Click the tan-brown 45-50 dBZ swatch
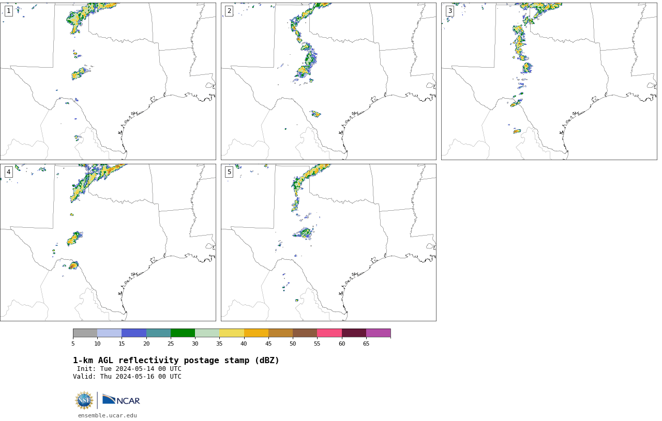 coord(280,333)
